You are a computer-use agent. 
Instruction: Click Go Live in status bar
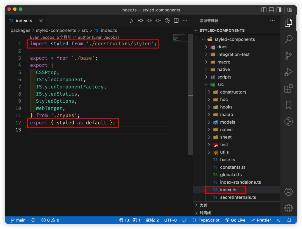[235, 220]
